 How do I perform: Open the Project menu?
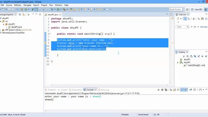(x=44, y=5)
